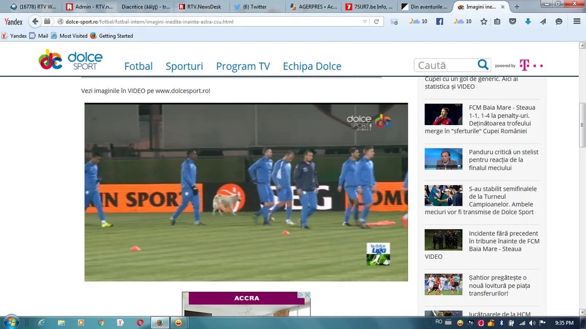Open Incidente fără precedent article
Viewport: 586px width, 329px height.
pyautogui.click(x=482, y=245)
